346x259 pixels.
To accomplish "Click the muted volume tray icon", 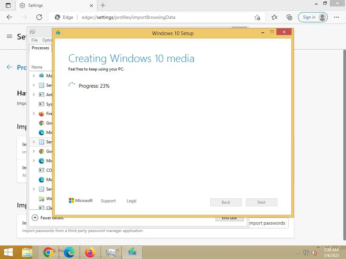I will click(x=314, y=253).
